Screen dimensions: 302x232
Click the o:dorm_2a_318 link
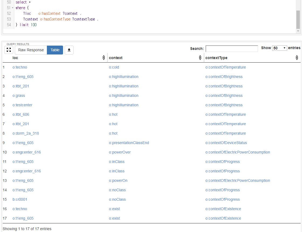click(26, 133)
